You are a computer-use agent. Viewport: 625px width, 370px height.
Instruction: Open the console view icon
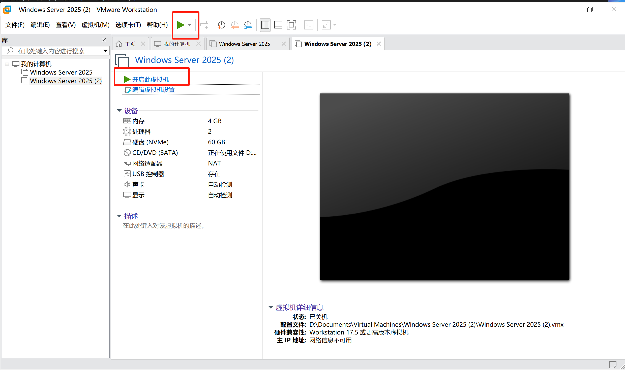click(x=309, y=25)
